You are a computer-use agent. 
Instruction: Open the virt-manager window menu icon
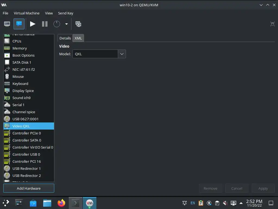click(x=4, y=5)
